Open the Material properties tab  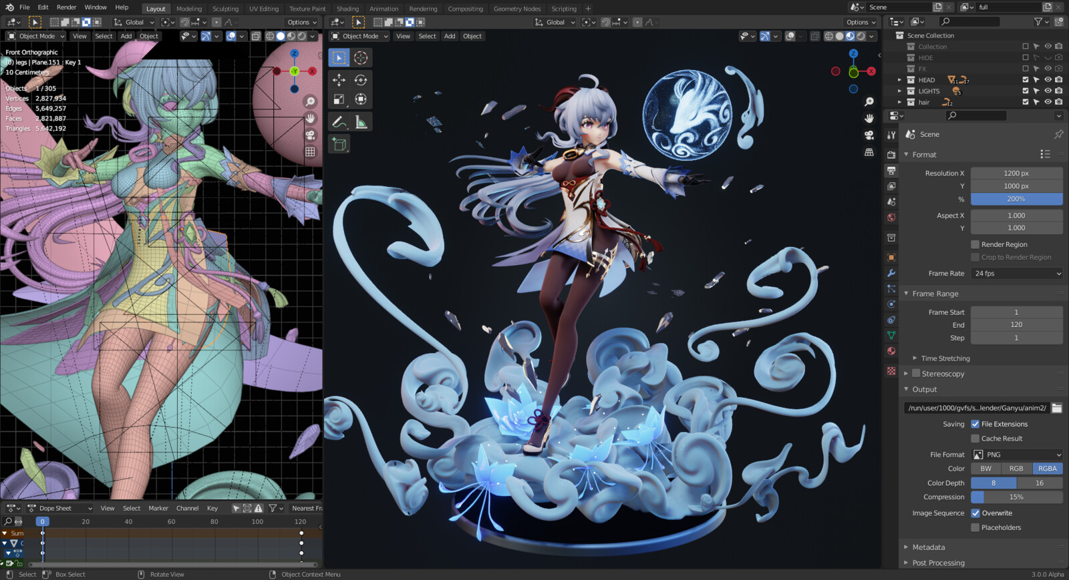[891, 351]
